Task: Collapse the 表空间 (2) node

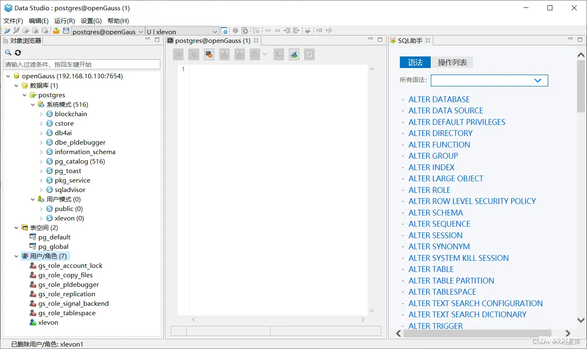Action: click(16, 228)
